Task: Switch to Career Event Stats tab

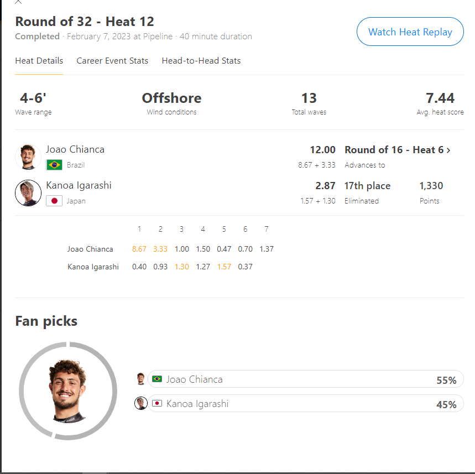Action: pyautogui.click(x=112, y=61)
